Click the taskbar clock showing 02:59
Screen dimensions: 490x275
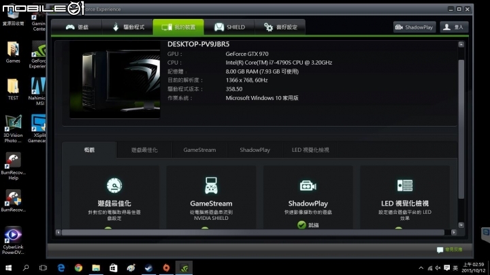point(474,268)
